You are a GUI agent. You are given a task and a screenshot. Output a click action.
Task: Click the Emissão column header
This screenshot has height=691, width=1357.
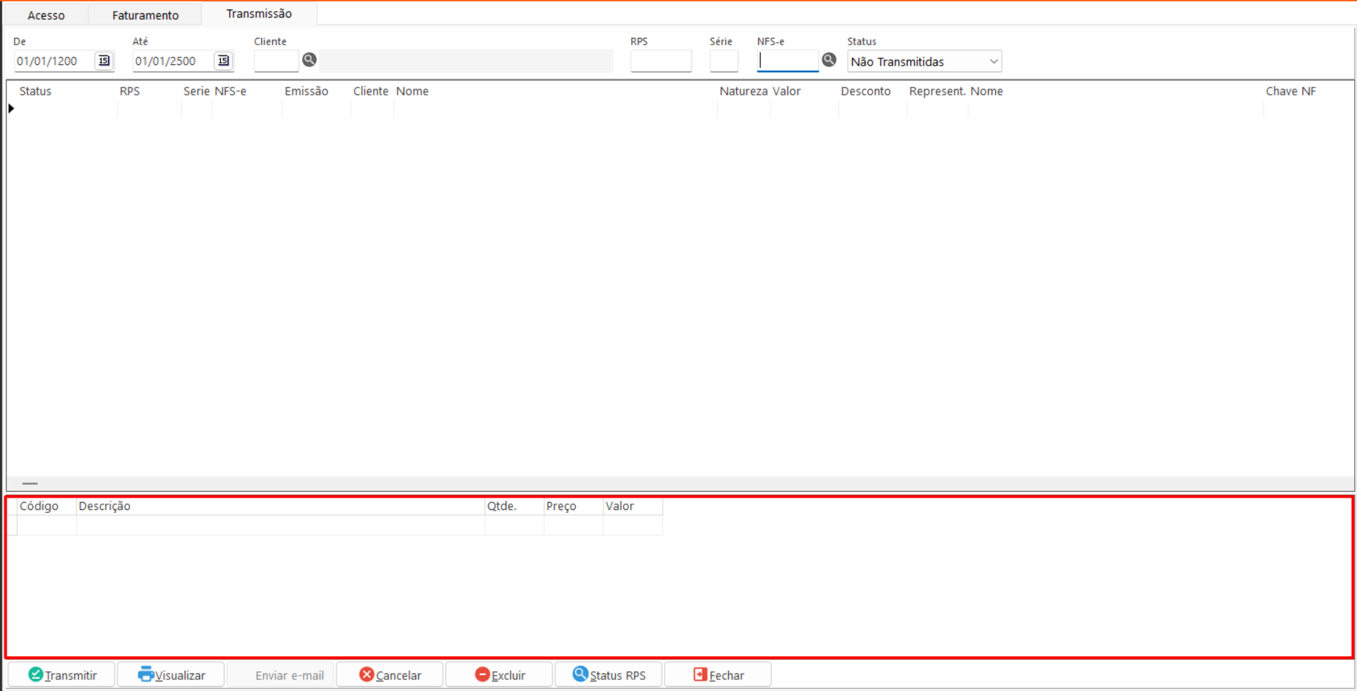pyautogui.click(x=306, y=91)
